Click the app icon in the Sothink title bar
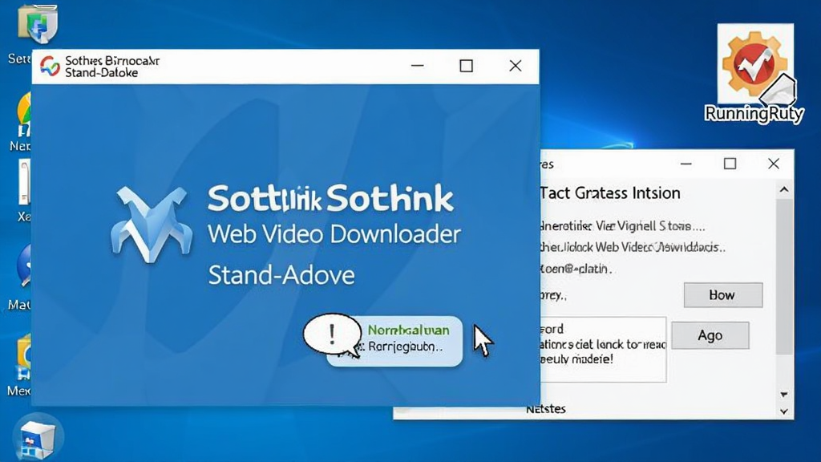Image resolution: width=821 pixels, height=462 pixels. click(x=51, y=67)
